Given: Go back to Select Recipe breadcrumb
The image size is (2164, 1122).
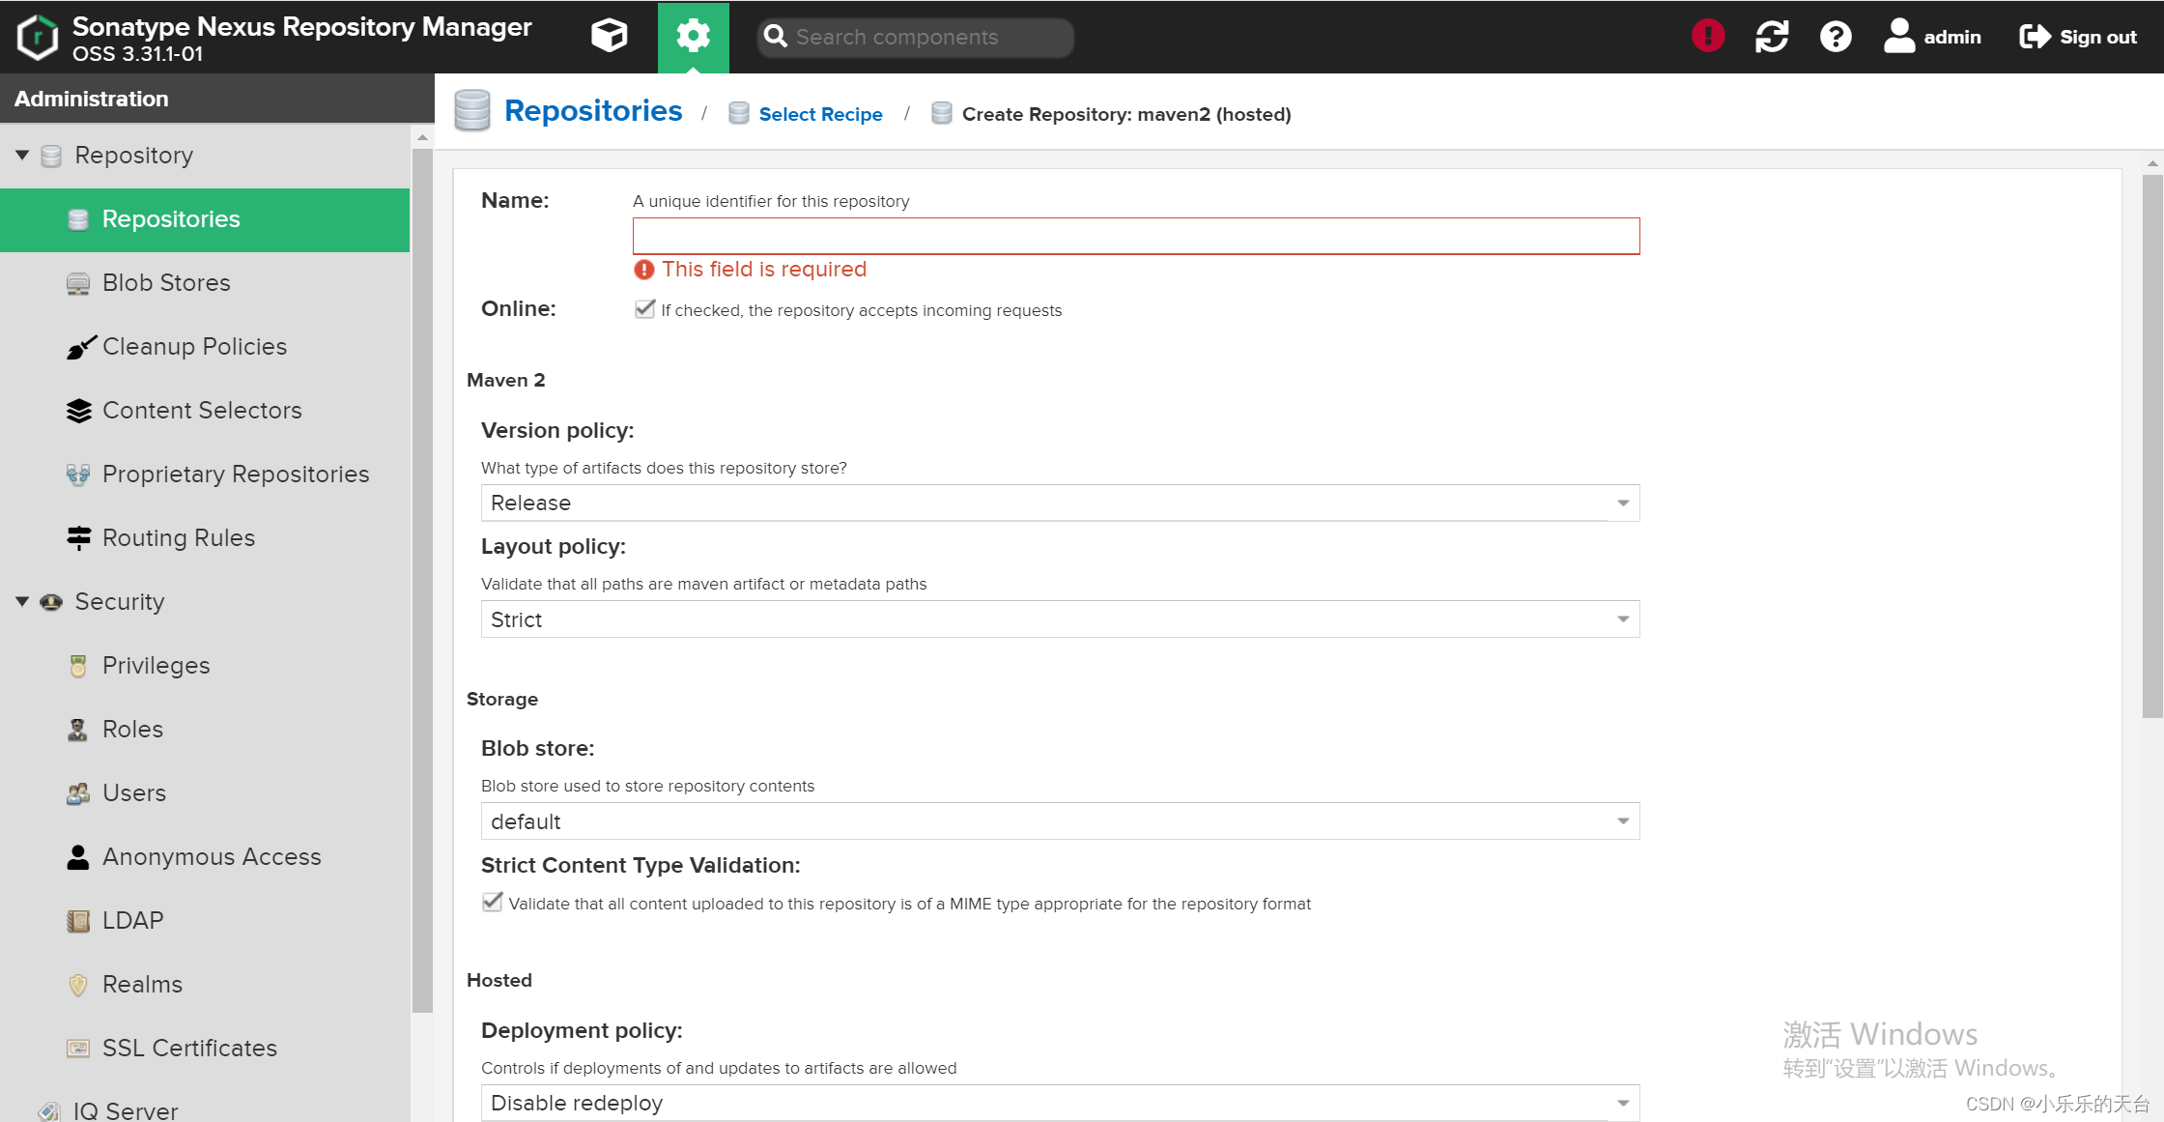Looking at the screenshot, I should coord(820,114).
